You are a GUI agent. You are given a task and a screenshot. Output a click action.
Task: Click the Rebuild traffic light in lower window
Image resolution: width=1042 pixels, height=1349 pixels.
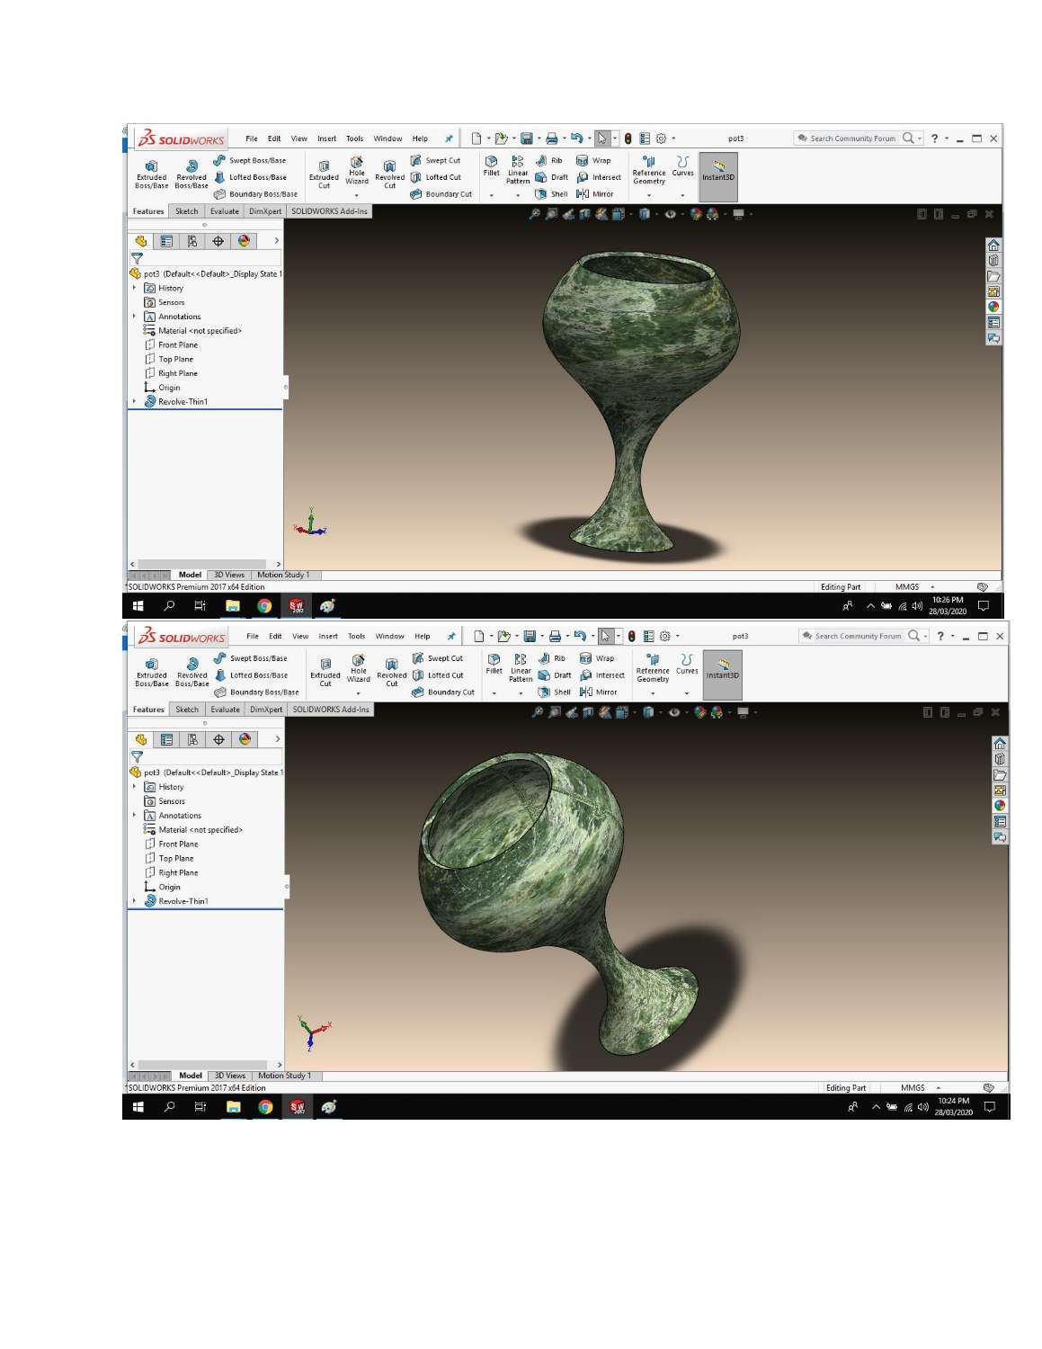click(x=631, y=637)
